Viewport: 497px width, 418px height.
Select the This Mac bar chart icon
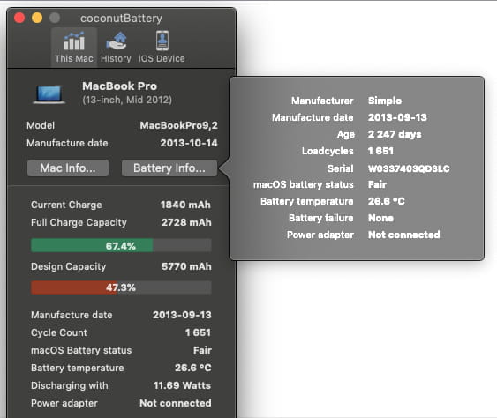click(x=74, y=41)
